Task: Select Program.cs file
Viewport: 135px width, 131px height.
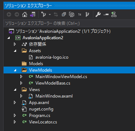Action: point(39,116)
